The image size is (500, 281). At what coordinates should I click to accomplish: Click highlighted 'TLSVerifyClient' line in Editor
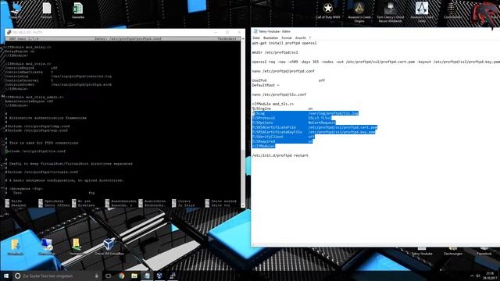pos(284,137)
